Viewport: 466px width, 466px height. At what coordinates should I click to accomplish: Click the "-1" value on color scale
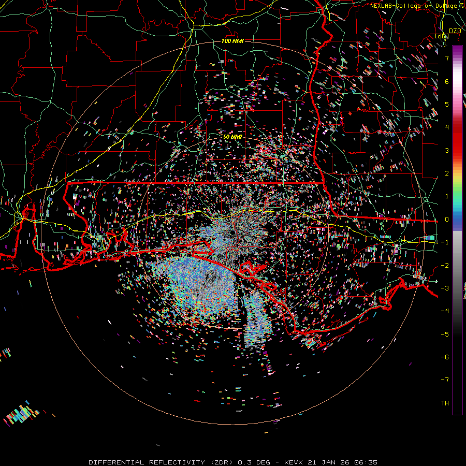[x=445, y=242]
